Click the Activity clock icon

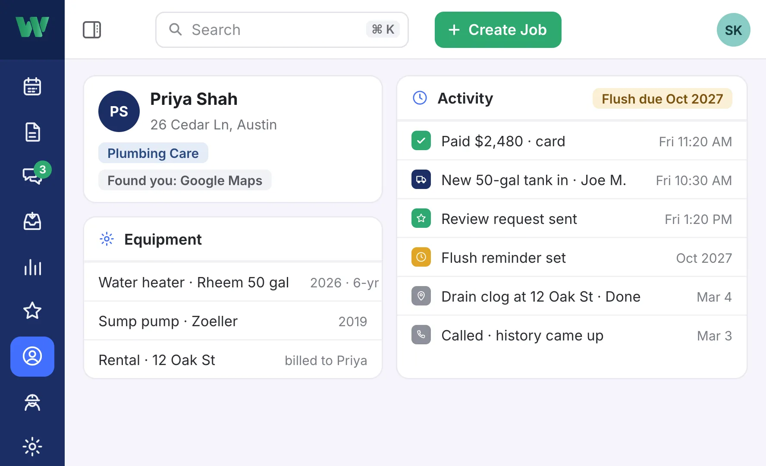420,98
